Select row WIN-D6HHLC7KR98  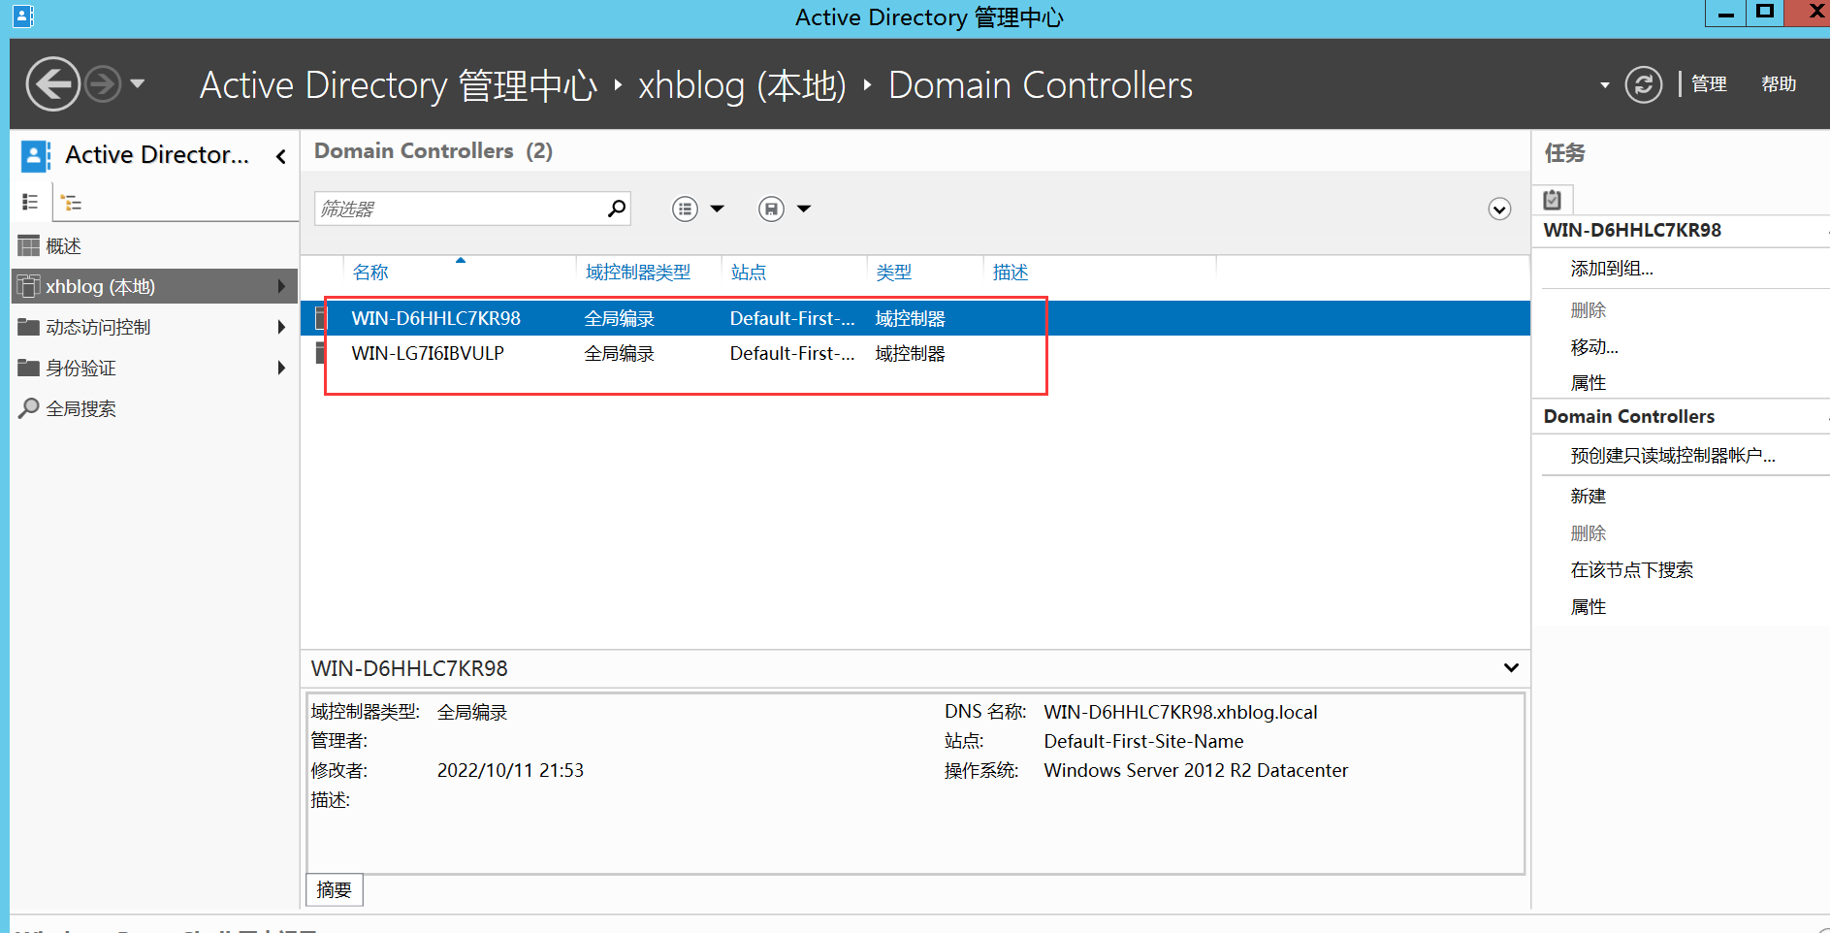point(915,318)
